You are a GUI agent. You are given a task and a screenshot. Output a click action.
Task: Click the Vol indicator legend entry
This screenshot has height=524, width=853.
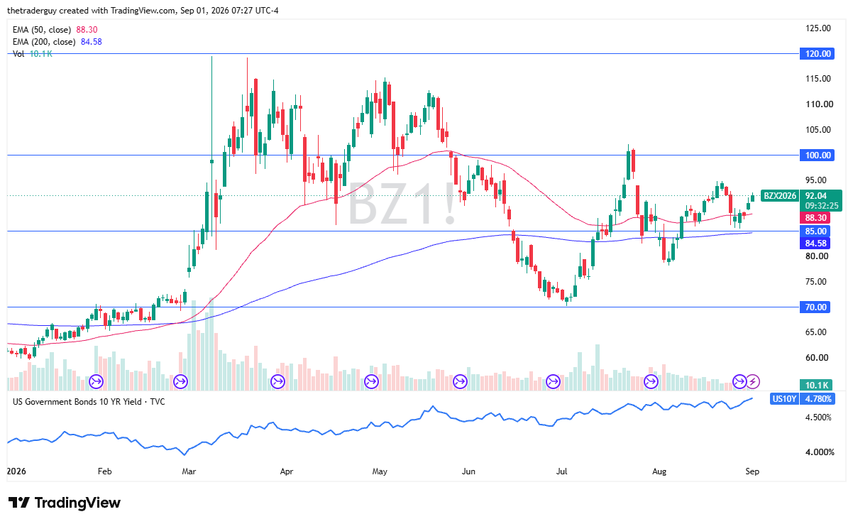click(33, 54)
